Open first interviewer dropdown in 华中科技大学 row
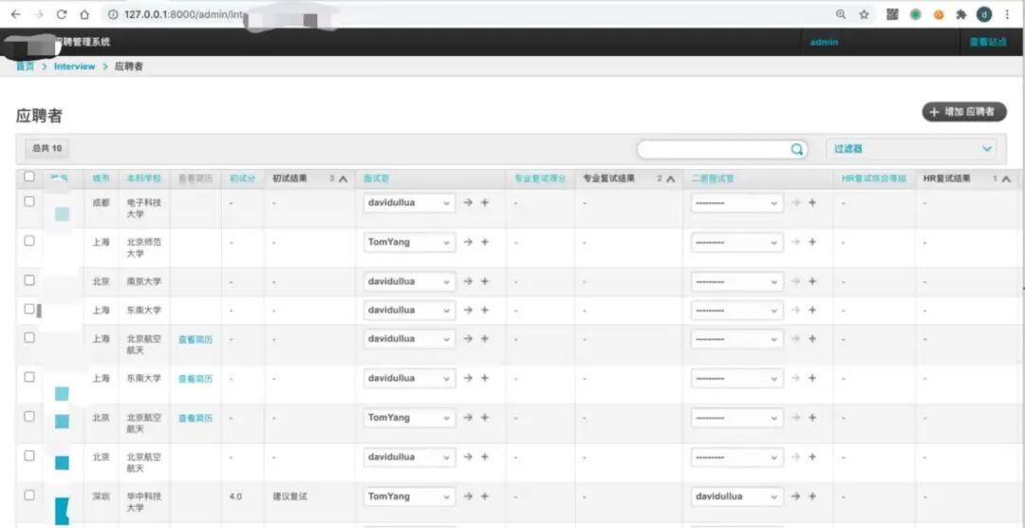1025x528 pixels. click(409, 496)
